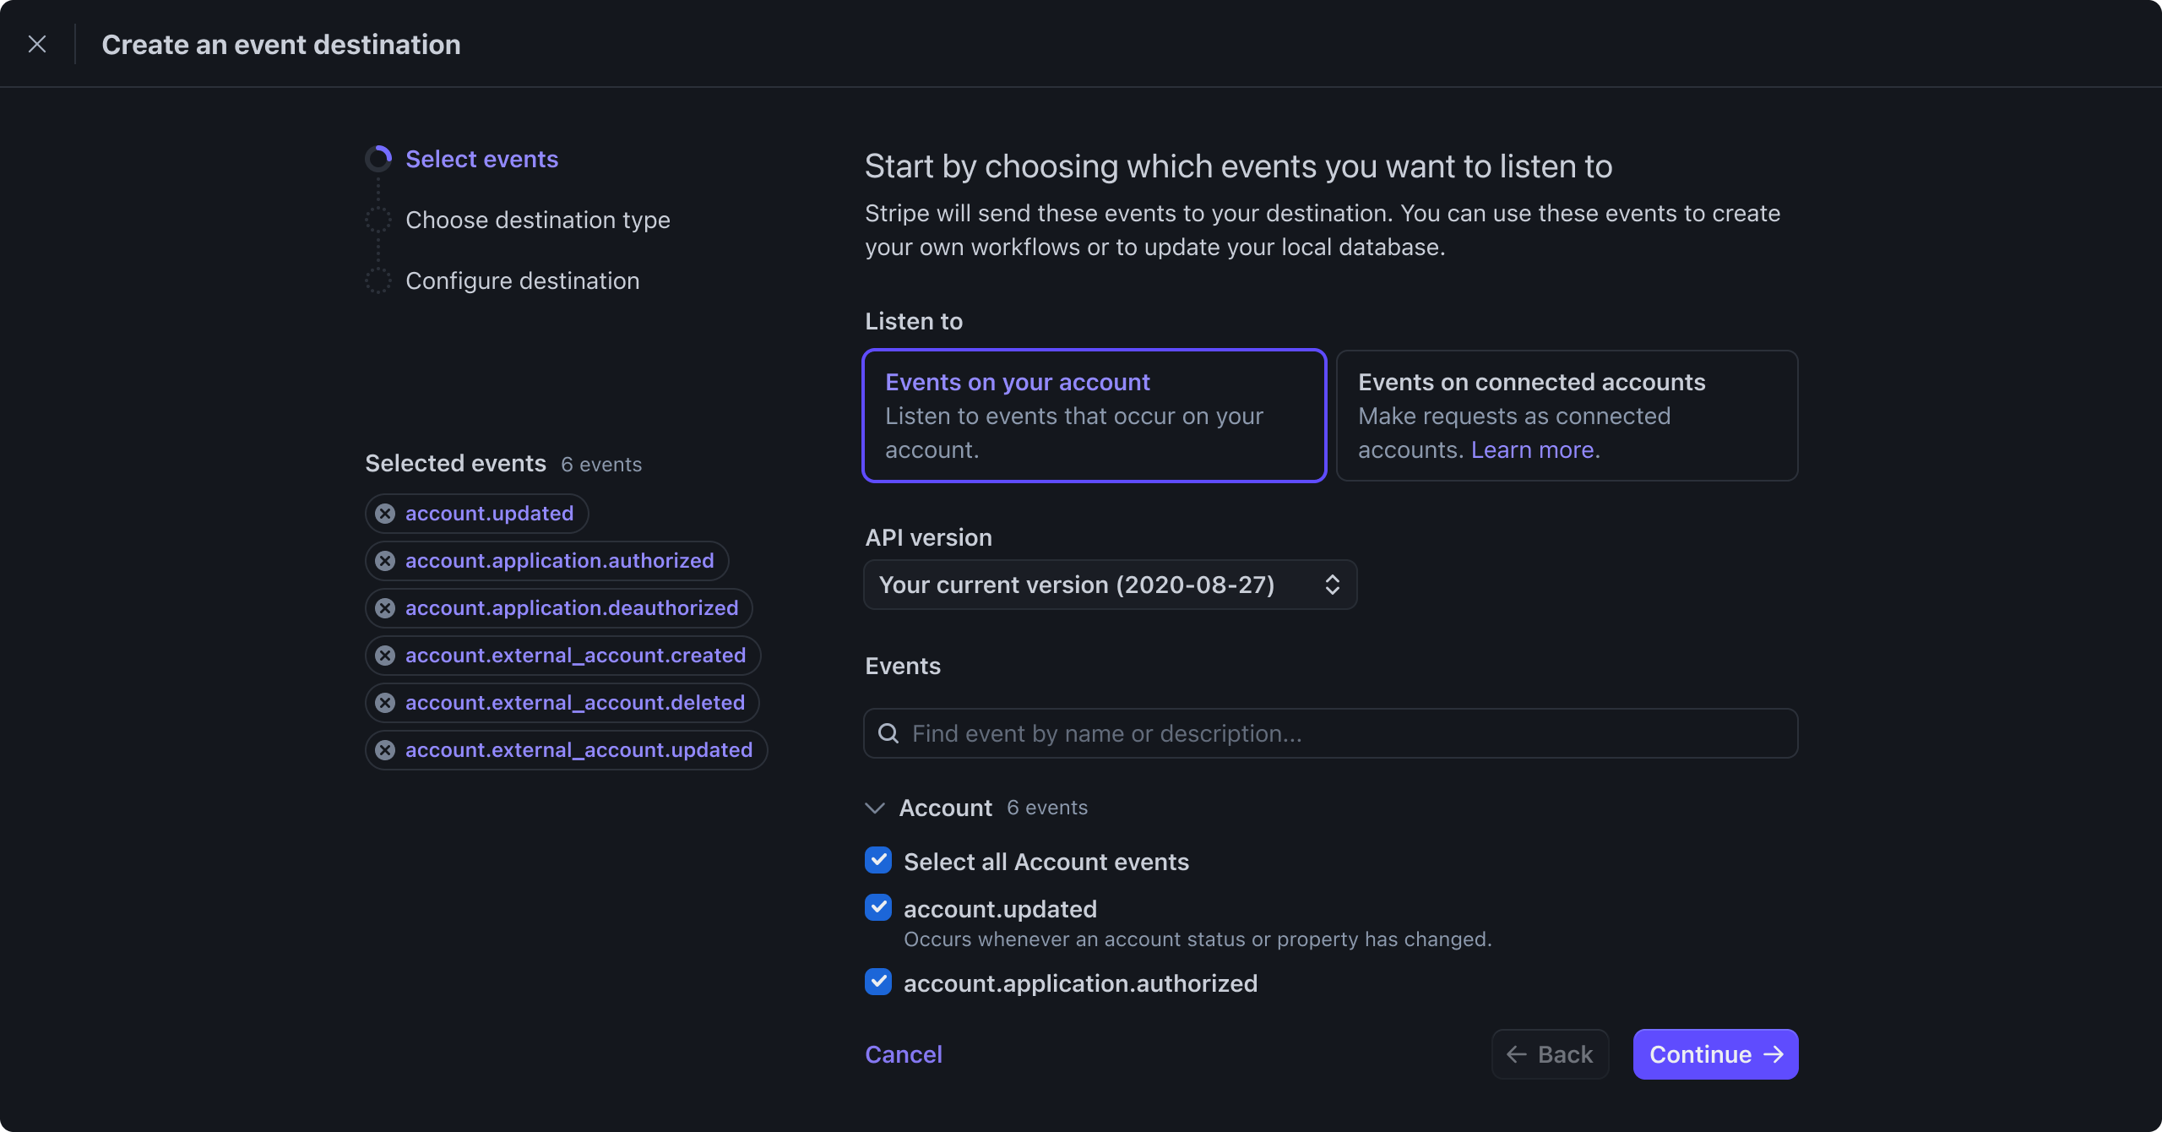Uncheck the account.updated event checkbox
Screen dimensions: 2162x1132
[878, 907]
